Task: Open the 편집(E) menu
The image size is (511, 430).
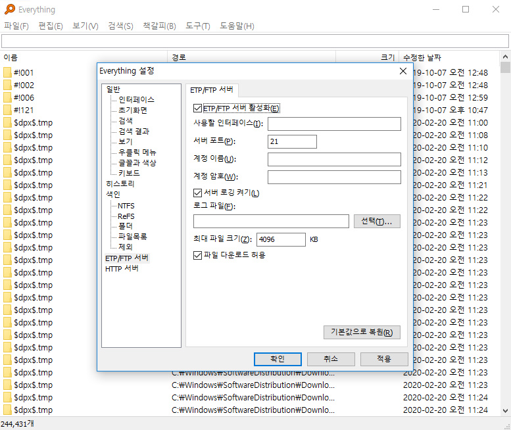Action: (x=51, y=26)
